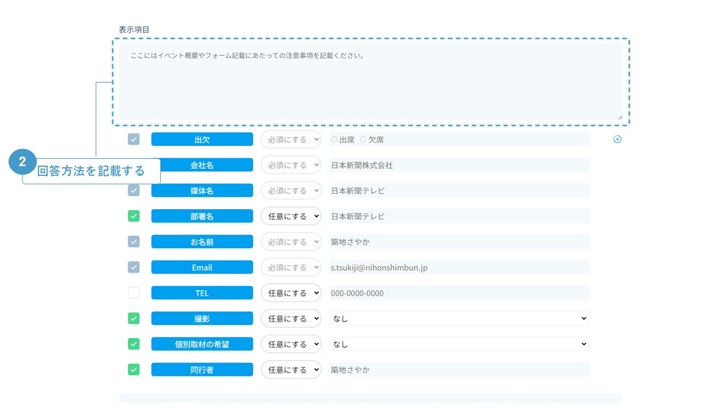Image resolution: width=725 pixels, height=407 pixels.
Task: Click the plus icon beside the 出欠 row
Action: click(617, 139)
